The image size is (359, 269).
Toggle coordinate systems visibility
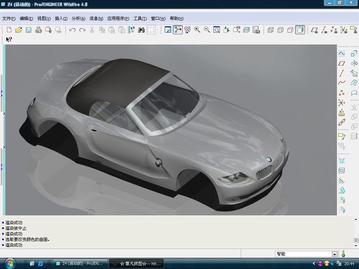[x=344, y=30]
